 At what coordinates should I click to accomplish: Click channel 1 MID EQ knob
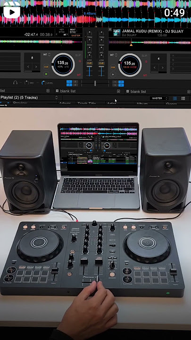pyautogui.click(x=89, y=49)
